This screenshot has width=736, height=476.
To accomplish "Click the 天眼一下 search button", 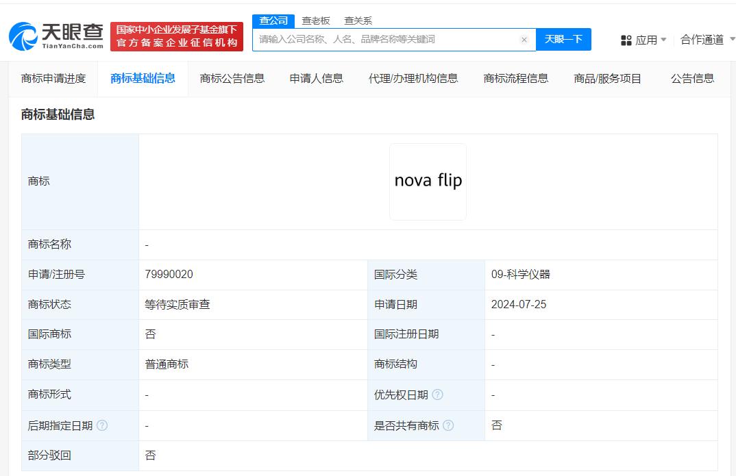I will pyautogui.click(x=563, y=39).
